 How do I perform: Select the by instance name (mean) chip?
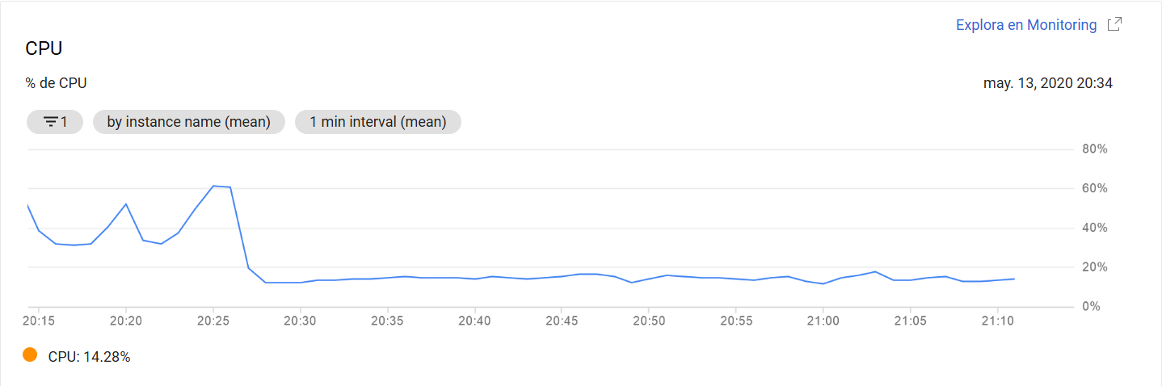pos(189,122)
